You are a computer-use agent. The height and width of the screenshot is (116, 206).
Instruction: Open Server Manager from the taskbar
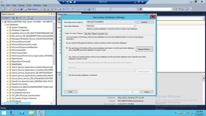click(x=13, y=113)
